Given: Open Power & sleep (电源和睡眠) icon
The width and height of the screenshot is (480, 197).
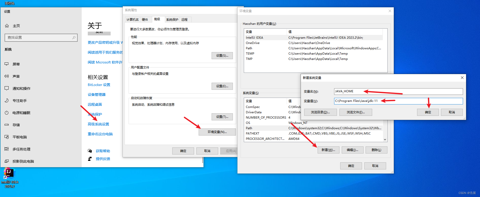Looking at the screenshot, I should coord(7,113).
